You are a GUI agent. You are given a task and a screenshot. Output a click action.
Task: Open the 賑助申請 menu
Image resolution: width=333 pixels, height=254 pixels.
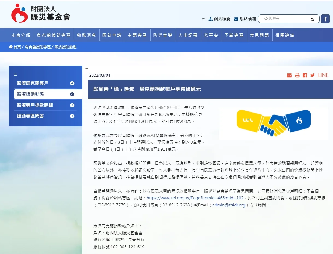[x=112, y=35]
